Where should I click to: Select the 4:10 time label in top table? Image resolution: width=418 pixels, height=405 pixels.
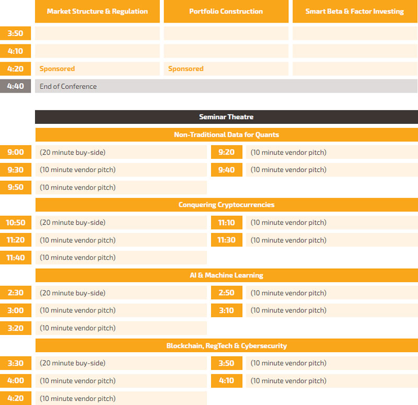point(15,51)
